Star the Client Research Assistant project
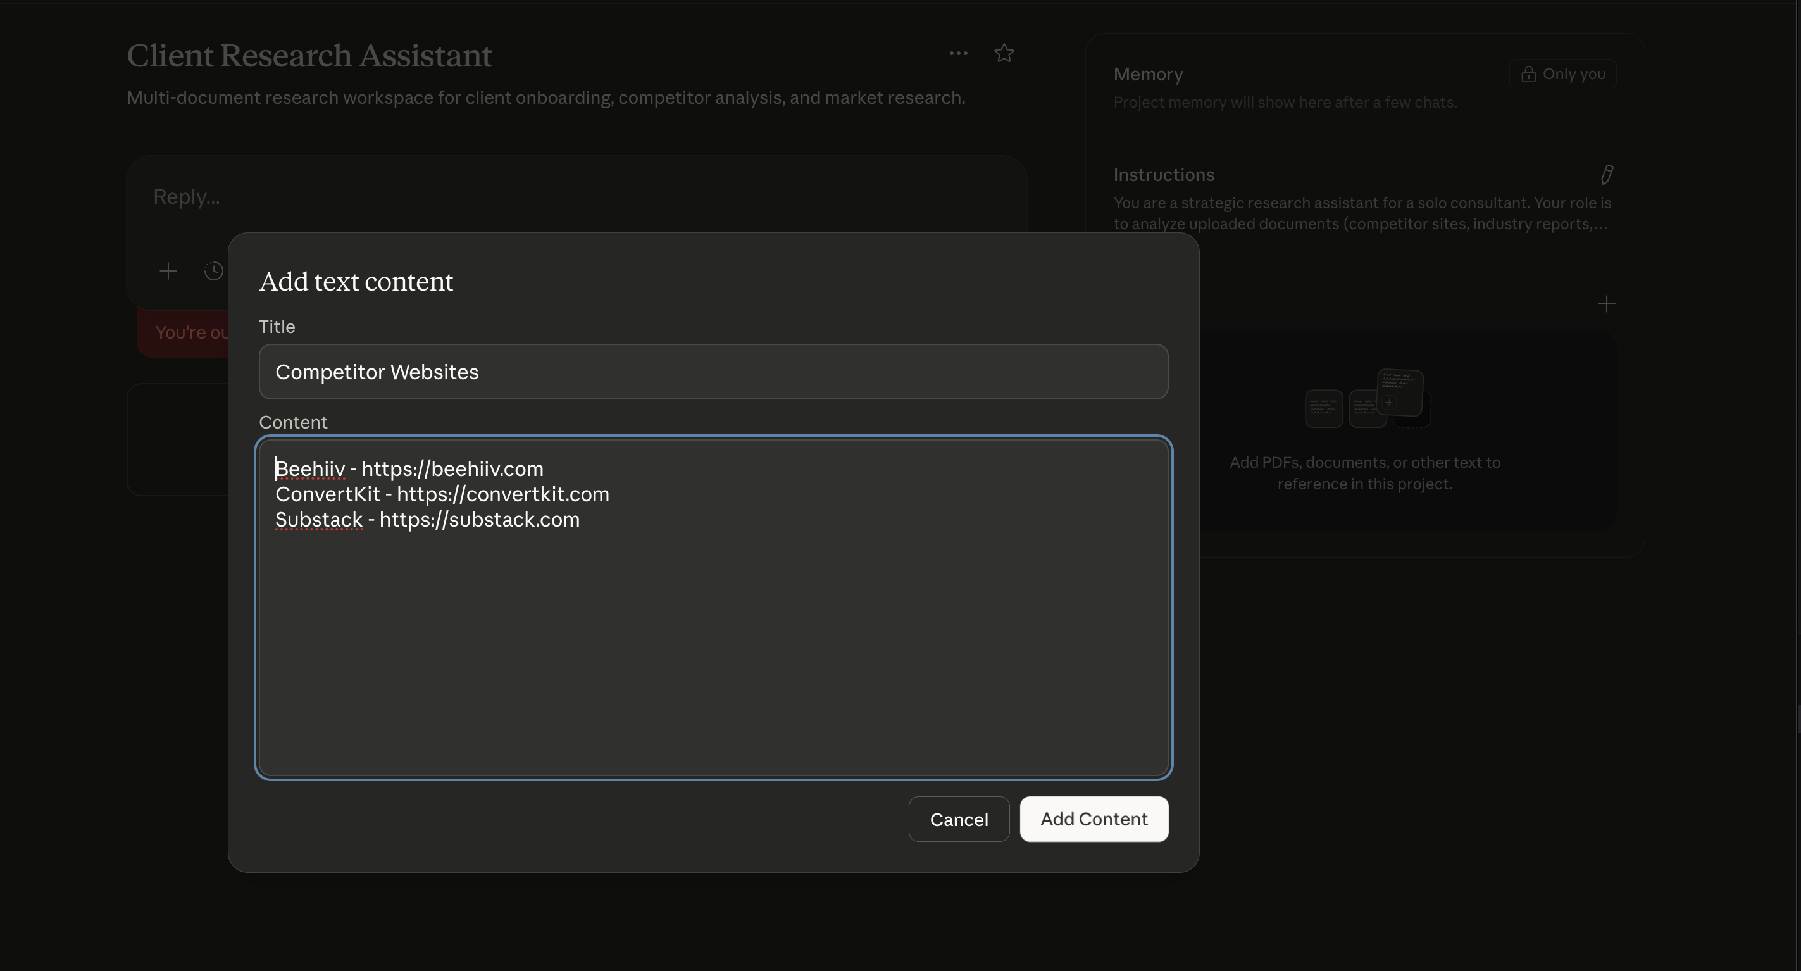The image size is (1801, 971). click(1004, 53)
